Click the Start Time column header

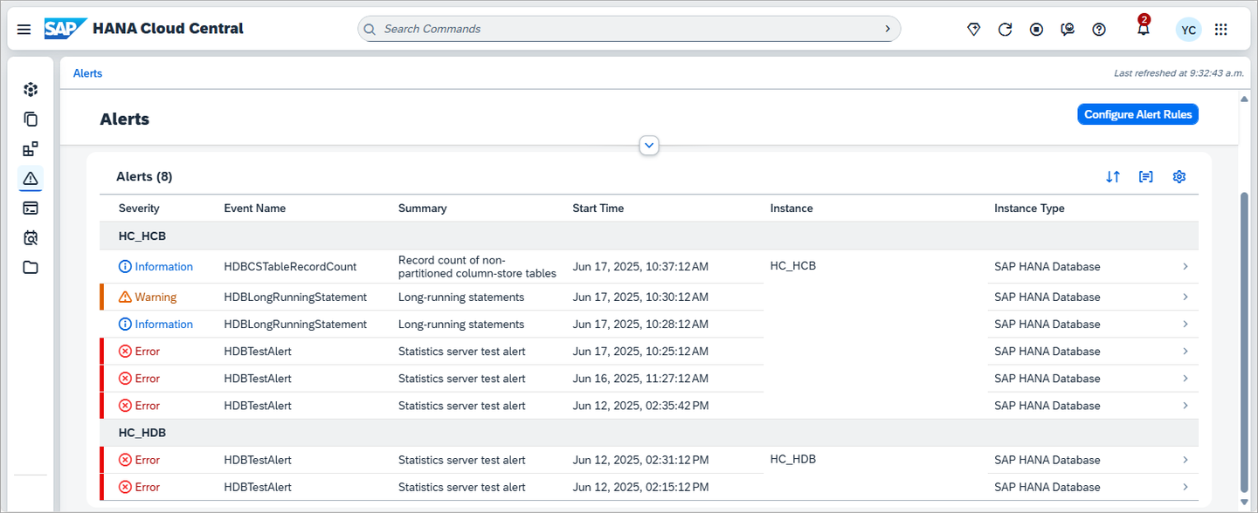point(598,209)
